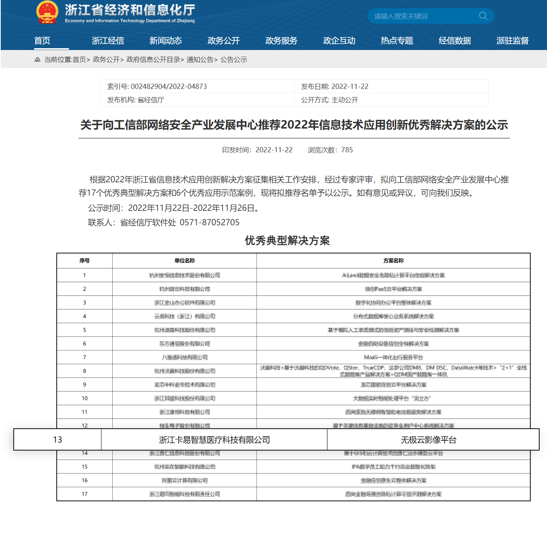This screenshot has height=535, width=547.
Task: Open the 政务公开 navigation menu
Action: click(223, 41)
